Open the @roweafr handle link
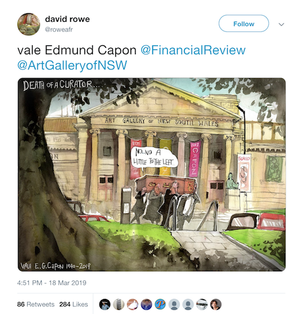The width and height of the screenshot is (302, 314). click(59, 30)
